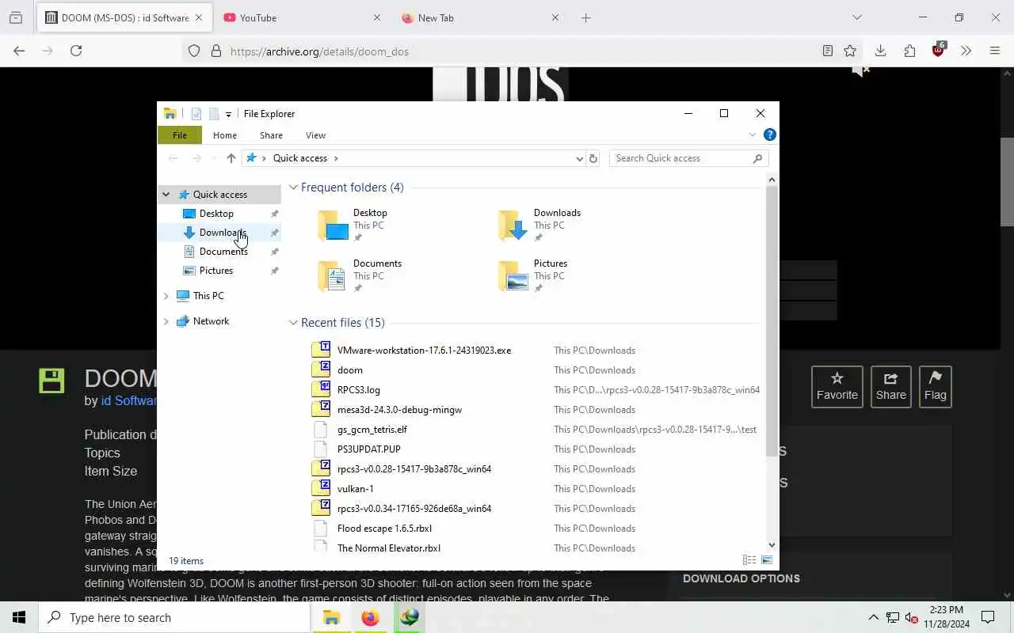Viewport: 1014px width, 633px height.
Task: Open the File ribbon tab
Action: 180,135
